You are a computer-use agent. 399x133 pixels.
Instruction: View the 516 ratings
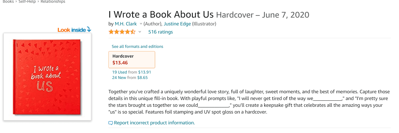[x=160, y=32]
